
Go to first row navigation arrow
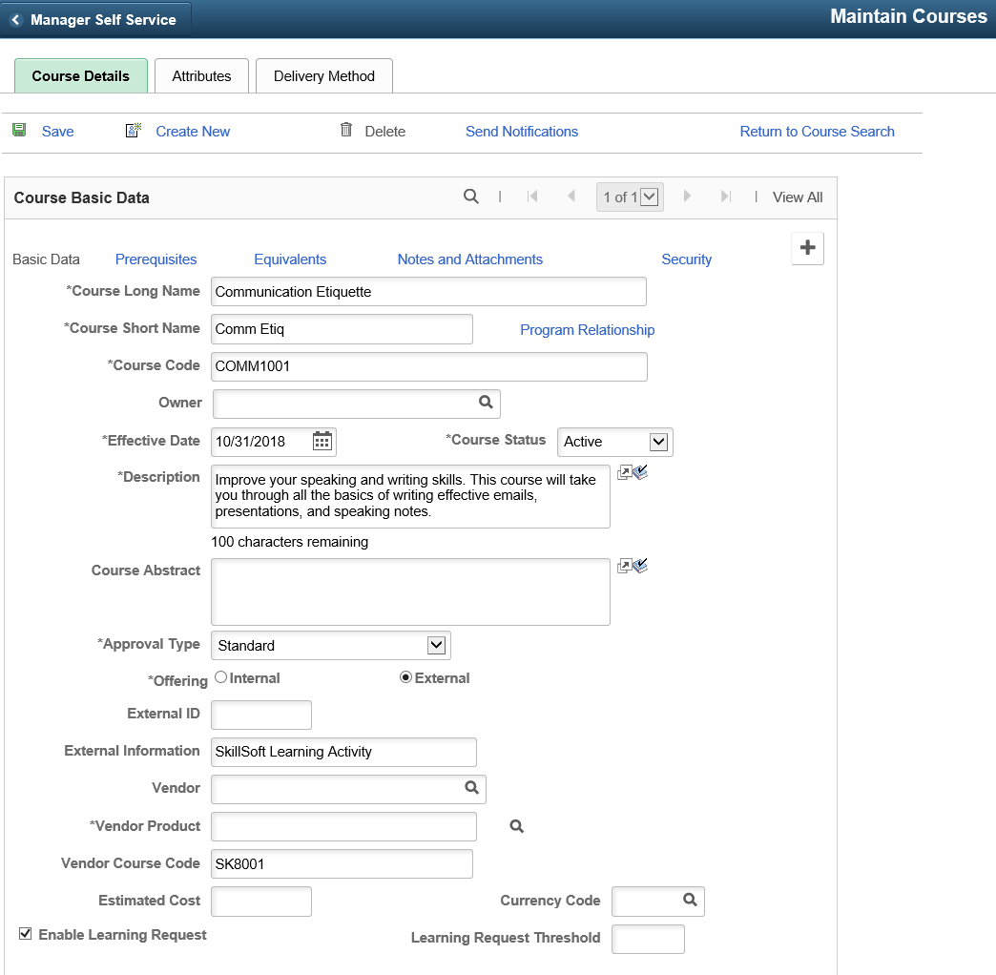[532, 197]
